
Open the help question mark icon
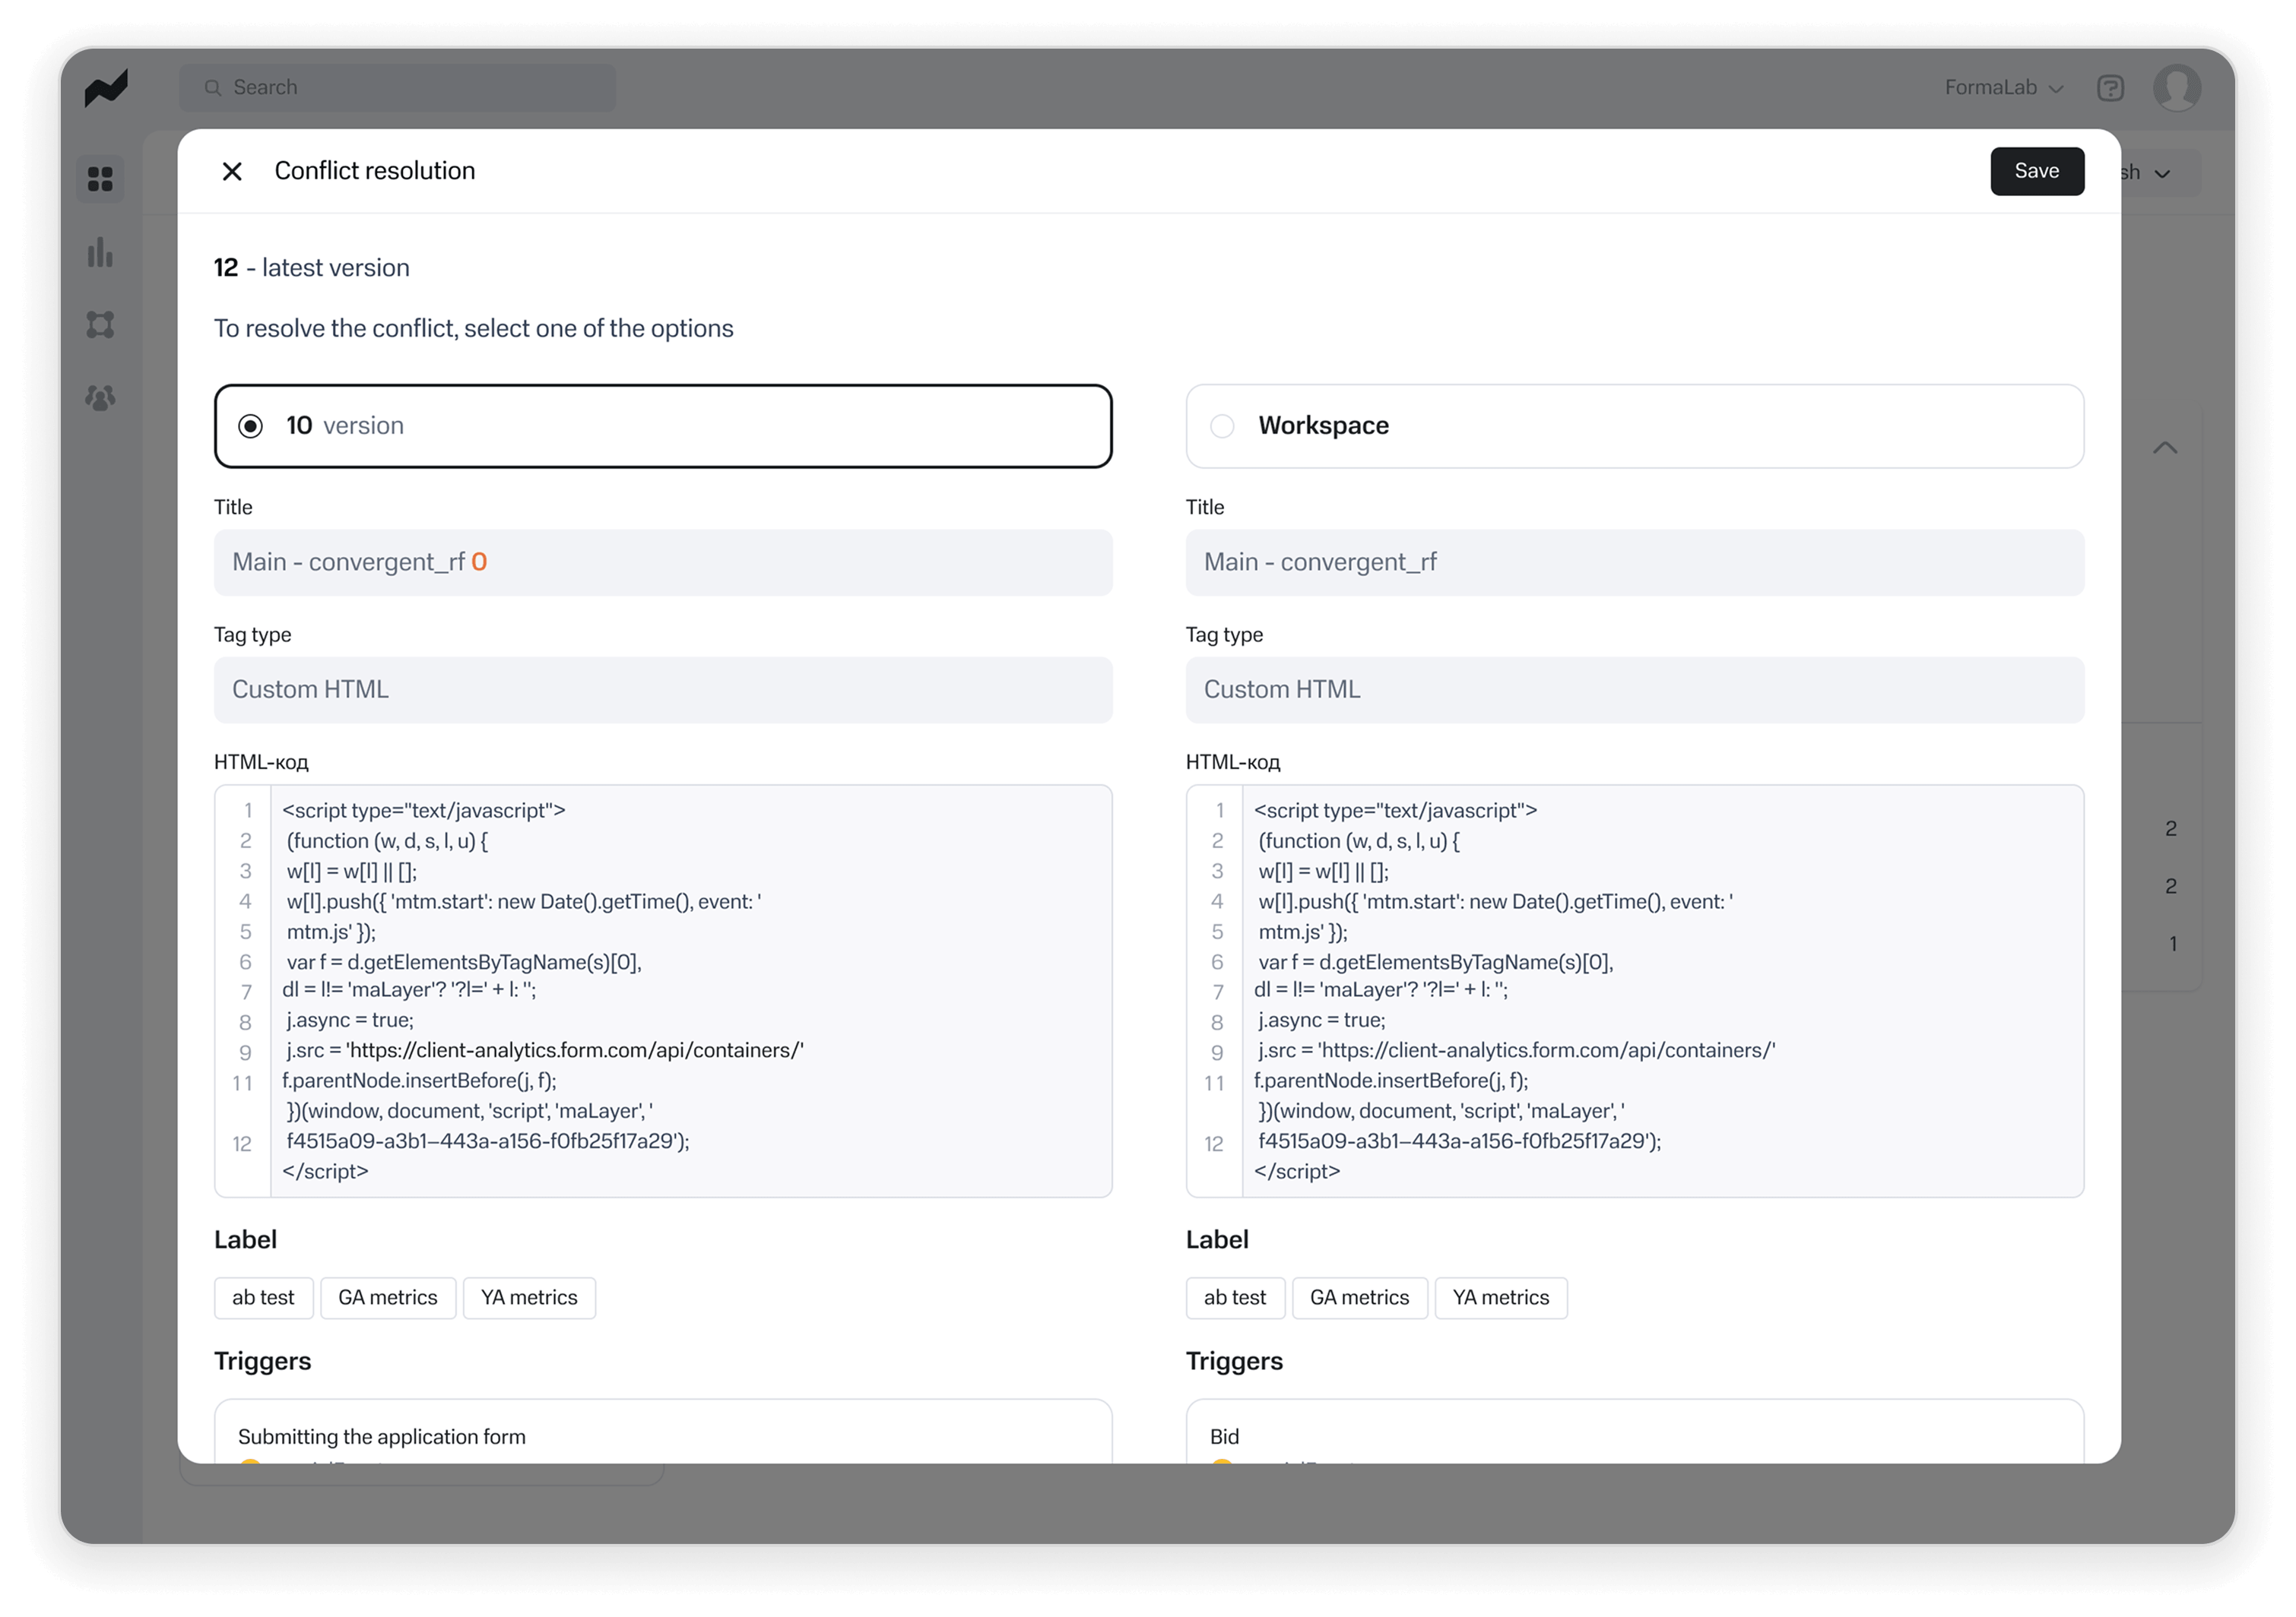[2110, 88]
